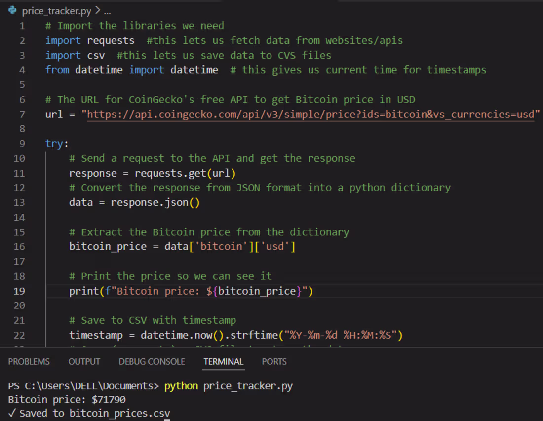
Task: Expand the breadcrumb ellipsis symbol list
Action: click(x=107, y=11)
